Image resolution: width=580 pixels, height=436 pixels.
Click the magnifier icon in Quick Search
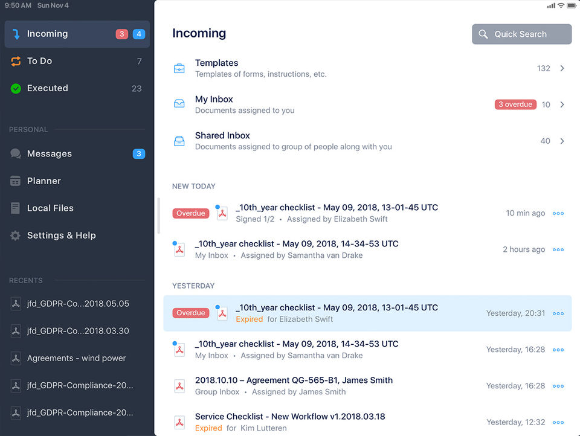click(x=483, y=34)
